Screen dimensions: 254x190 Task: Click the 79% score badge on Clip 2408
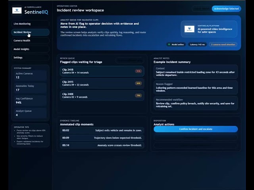click(x=139, y=95)
